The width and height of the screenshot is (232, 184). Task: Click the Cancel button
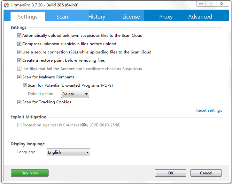point(206,173)
